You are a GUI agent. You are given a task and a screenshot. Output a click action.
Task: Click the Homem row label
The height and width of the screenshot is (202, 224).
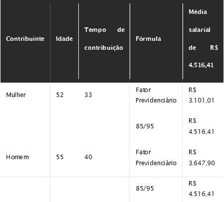17,157
